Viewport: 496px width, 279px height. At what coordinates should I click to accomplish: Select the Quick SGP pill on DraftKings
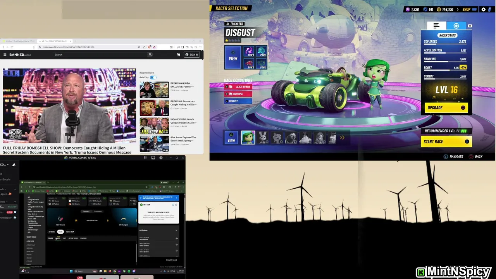70,232
